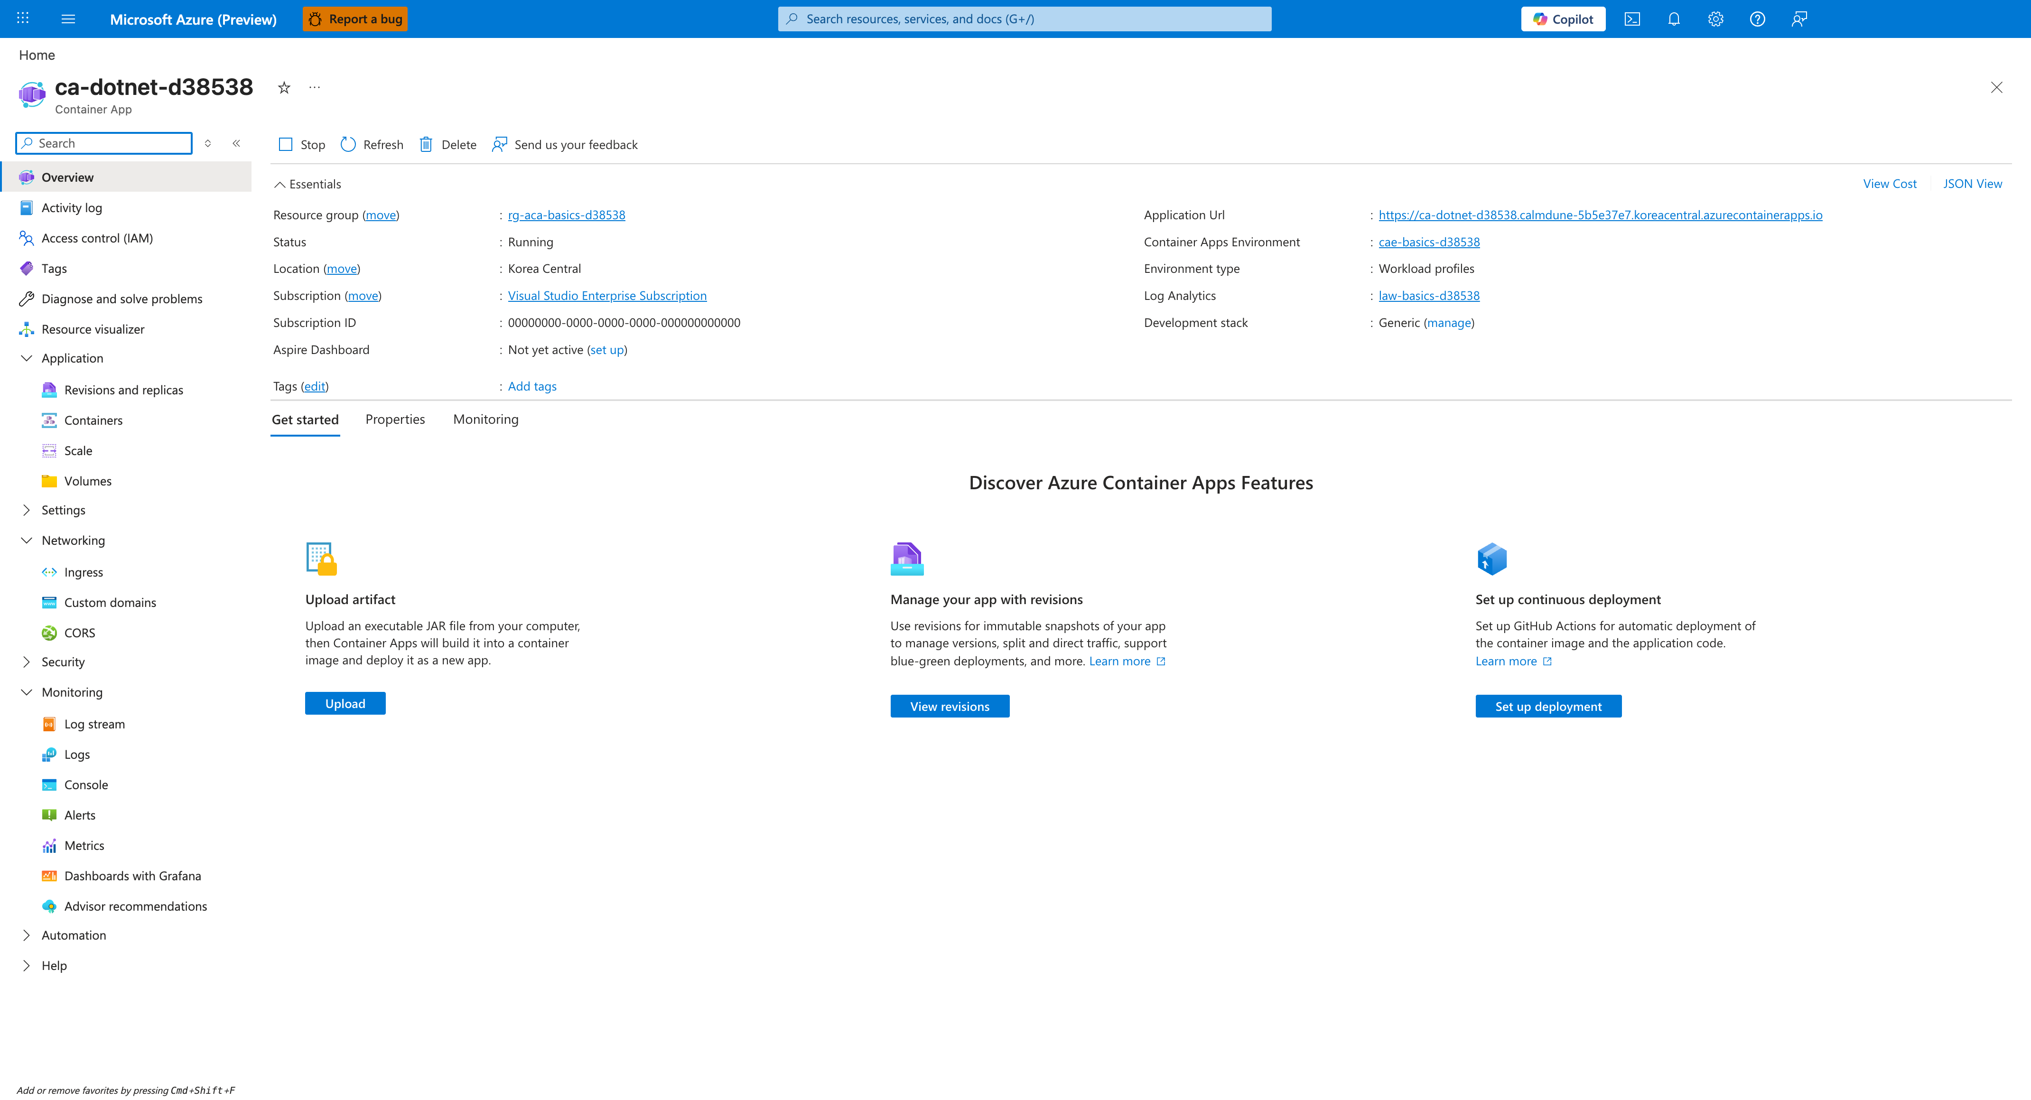Delete the container app
2031x1100 pixels.
pos(448,144)
